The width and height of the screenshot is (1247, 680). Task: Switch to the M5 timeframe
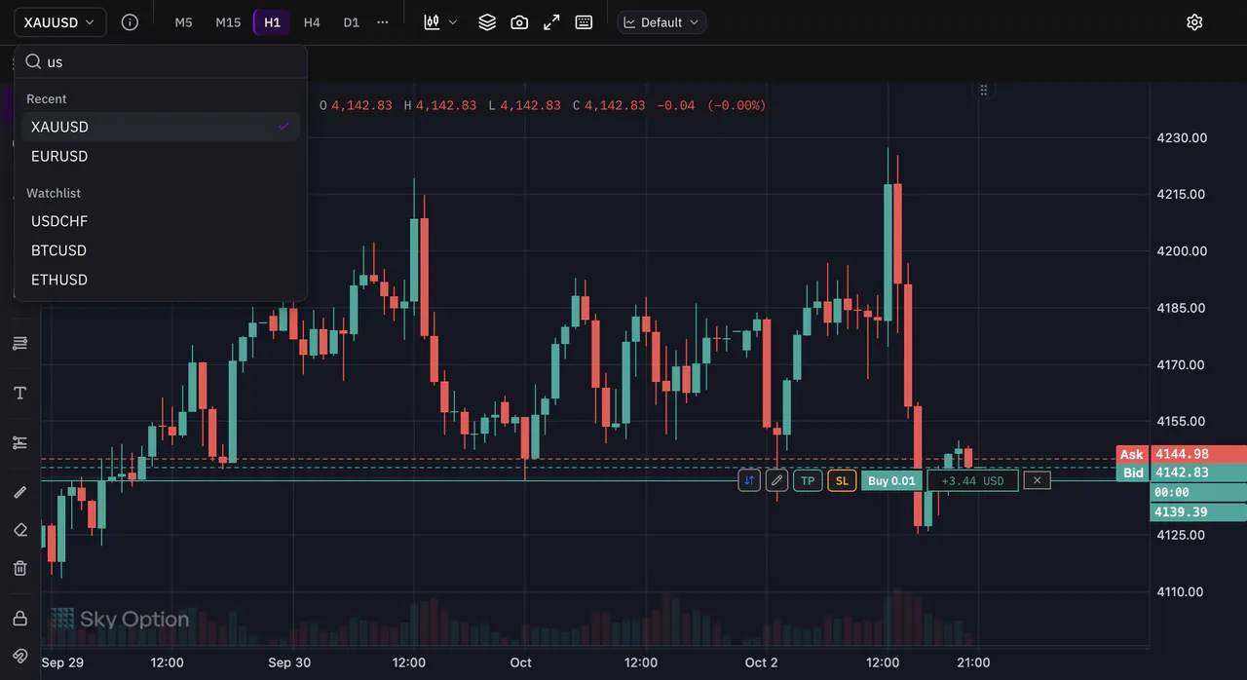coord(183,22)
